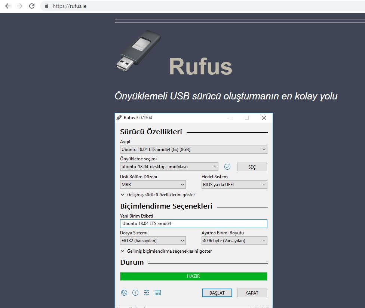This screenshot has height=308, width=365.
Task: Click the Yeni Birim Etiketi text field
Action: [193, 224]
